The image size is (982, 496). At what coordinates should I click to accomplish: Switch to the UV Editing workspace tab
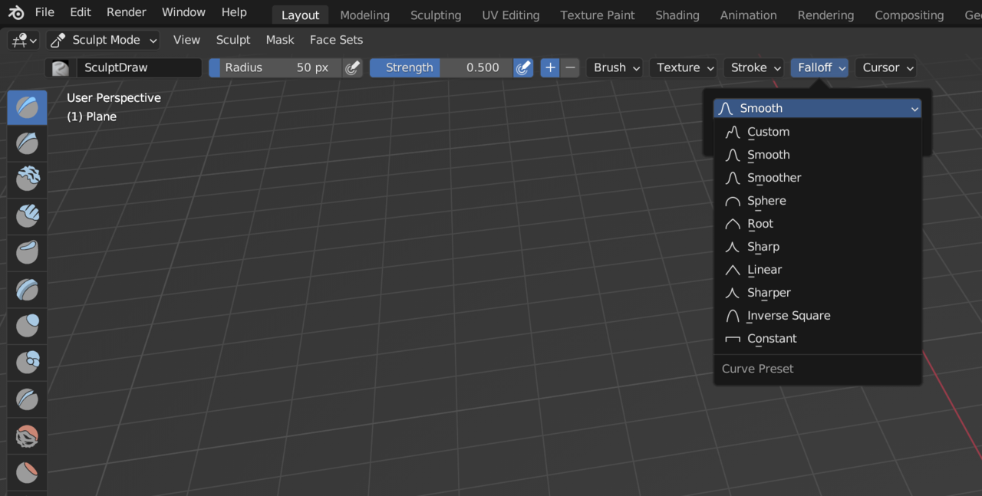pyautogui.click(x=510, y=15)
